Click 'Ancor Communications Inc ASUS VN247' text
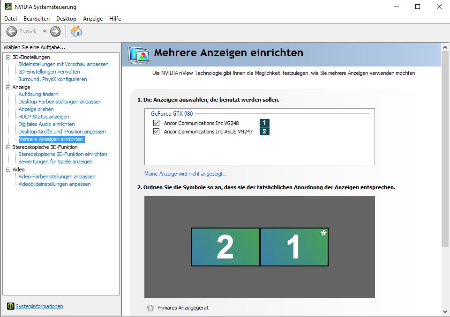The image size is (450, 317). 208,132
